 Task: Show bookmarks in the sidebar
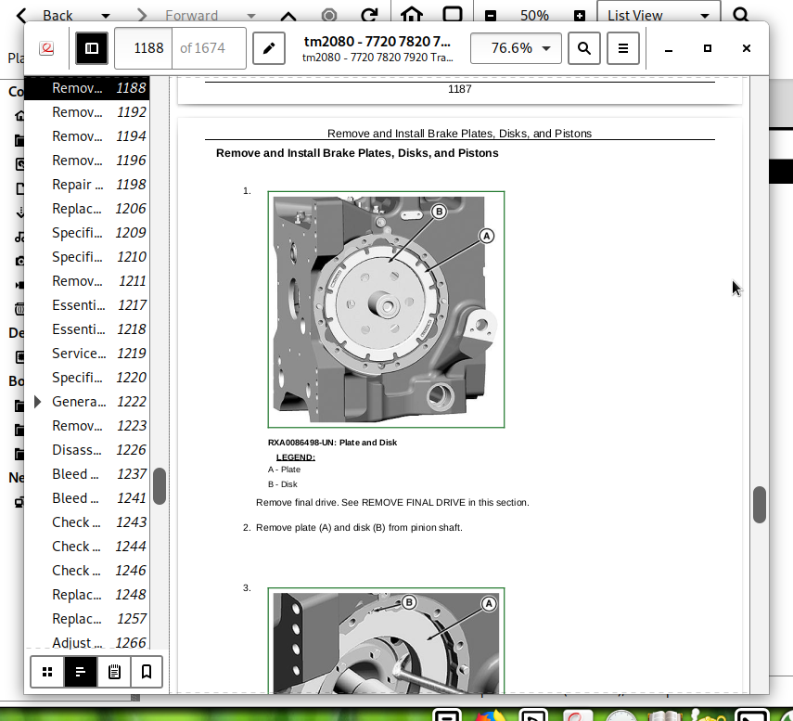point(147,671)
